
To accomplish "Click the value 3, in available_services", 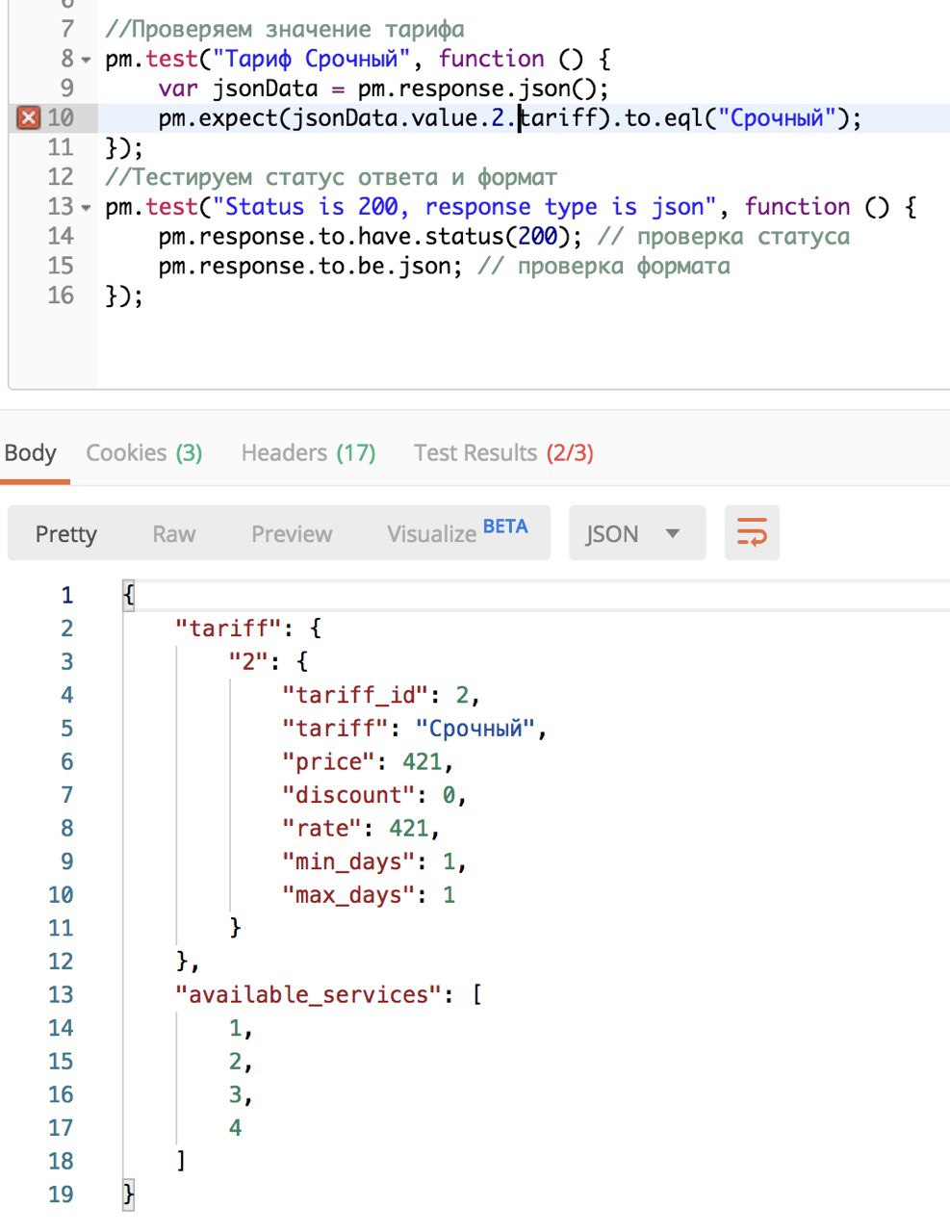I will (241, 1094).
